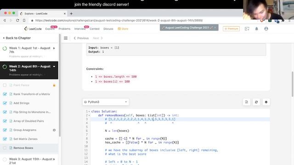The height and width of the screenshot is (165, 294).
Task: Toggle the Remove Boxes checkbox
Action: (5, 148)
